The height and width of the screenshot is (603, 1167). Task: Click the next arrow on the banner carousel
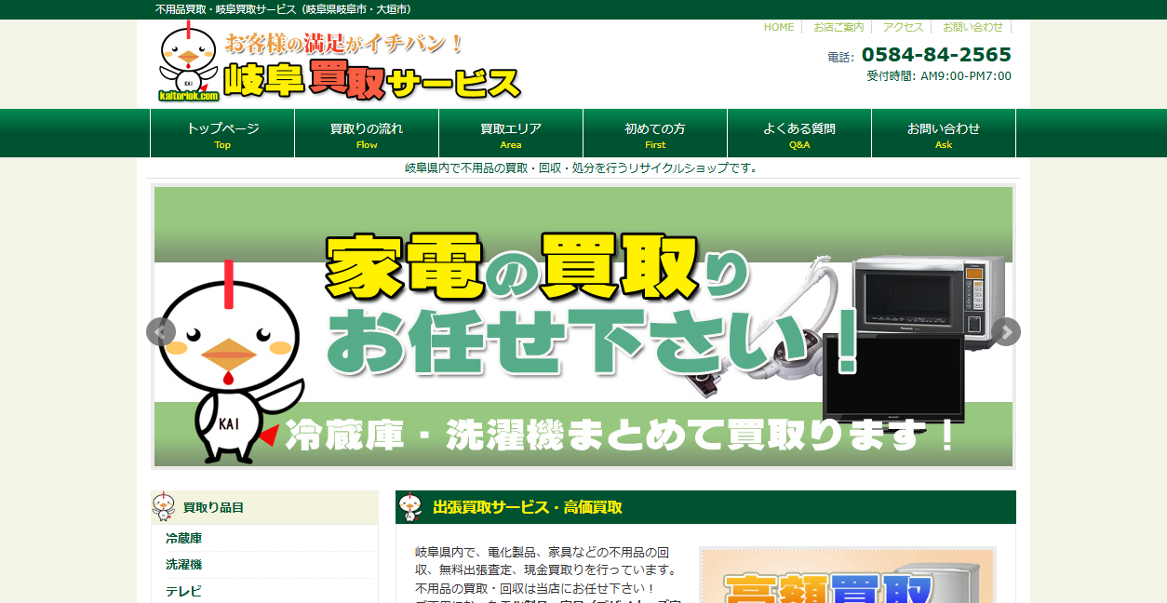pos(1006,331)
